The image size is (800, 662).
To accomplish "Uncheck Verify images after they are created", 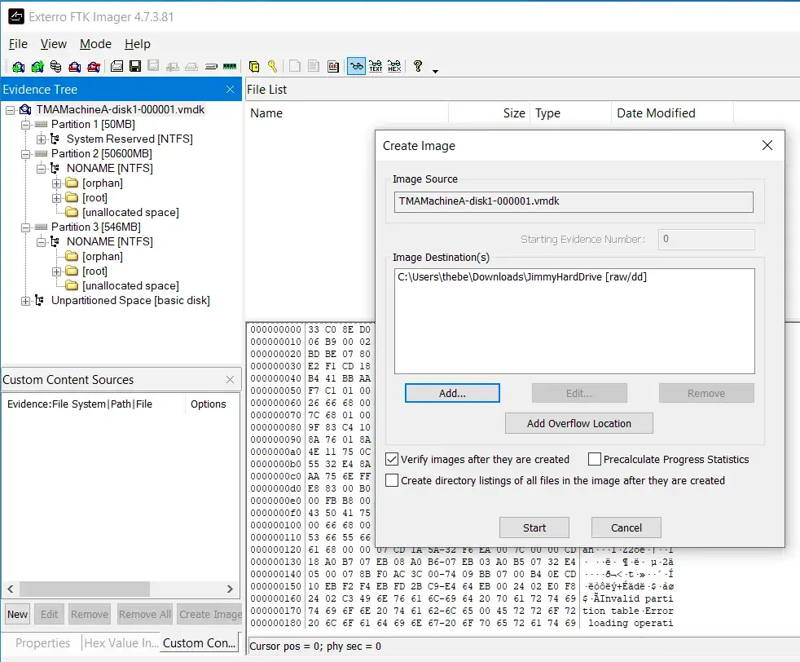I will (392, 459).
